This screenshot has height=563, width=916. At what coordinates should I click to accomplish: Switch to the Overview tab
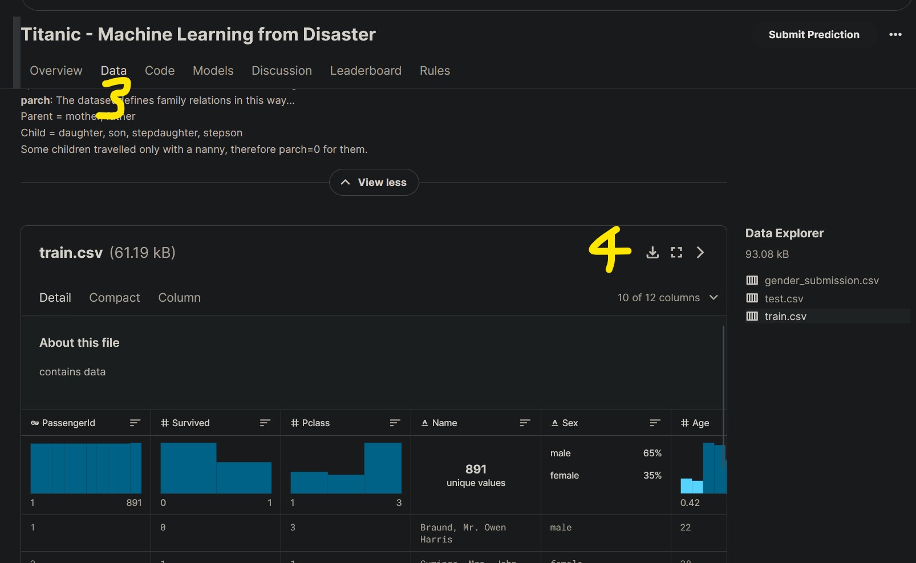point(56,71)
